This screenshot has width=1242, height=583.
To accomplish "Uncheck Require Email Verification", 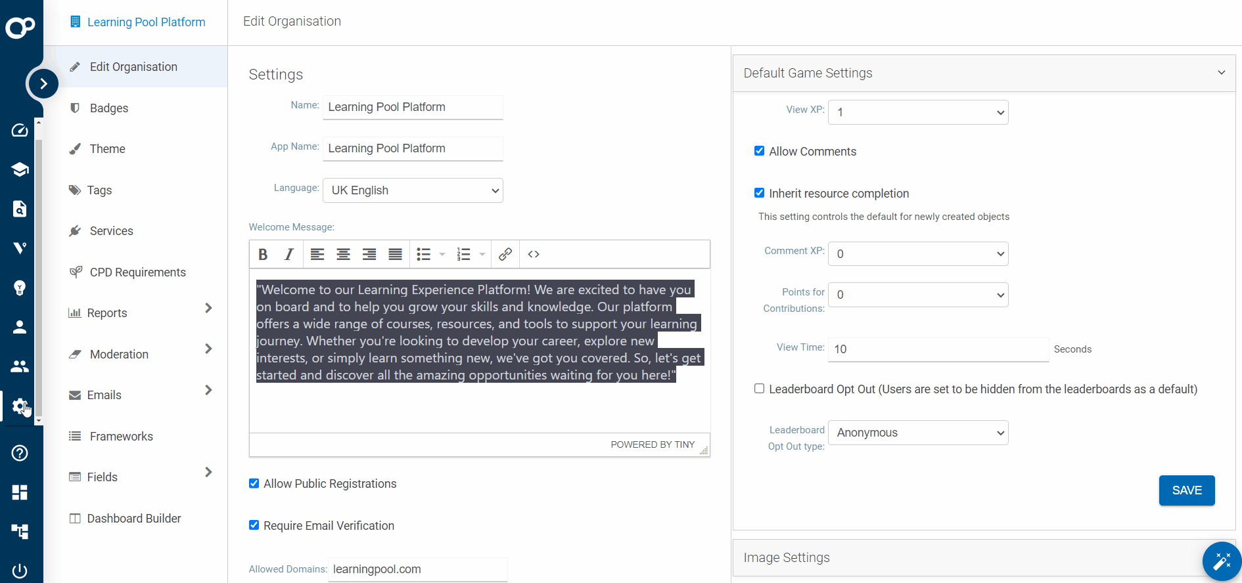I will pyautogui.click(x=254, y=525).
